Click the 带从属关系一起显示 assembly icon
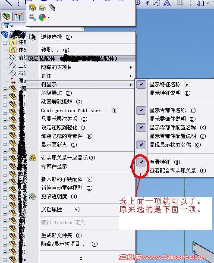This screenshot has width=214, height=263. pos(33,158)
